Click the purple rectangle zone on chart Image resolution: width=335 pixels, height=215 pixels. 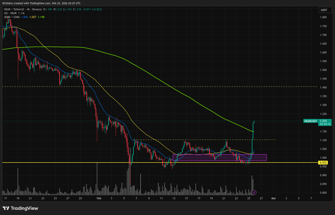[x=220, y=157]
